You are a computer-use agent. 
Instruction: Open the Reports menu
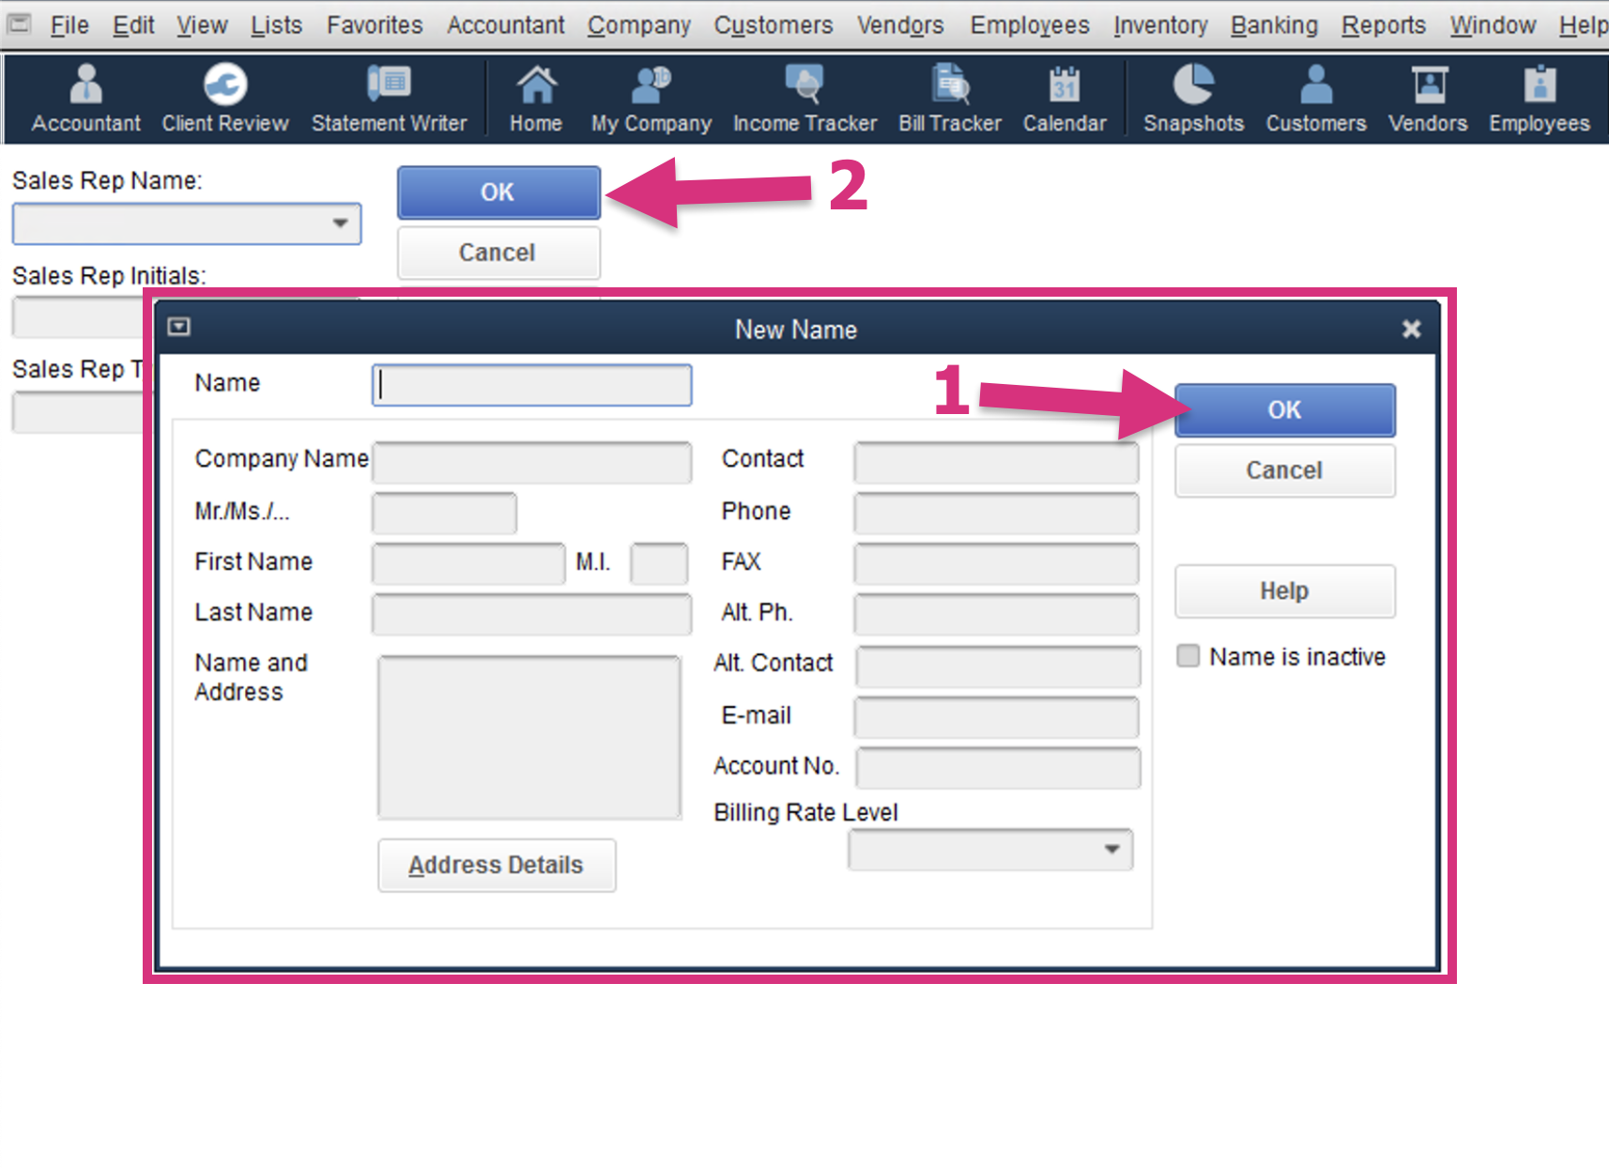tap(1383, 25)
